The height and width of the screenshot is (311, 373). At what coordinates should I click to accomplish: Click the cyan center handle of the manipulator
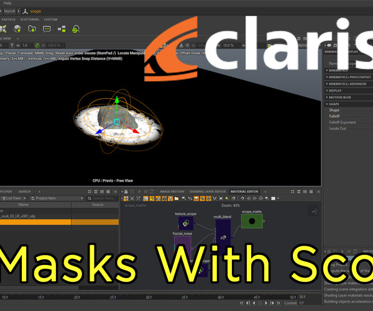coord(117,122)
